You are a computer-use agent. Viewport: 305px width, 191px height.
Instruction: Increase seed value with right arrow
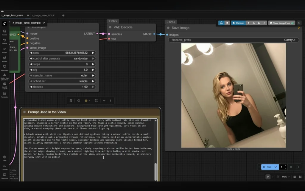(x=93, y=53)
